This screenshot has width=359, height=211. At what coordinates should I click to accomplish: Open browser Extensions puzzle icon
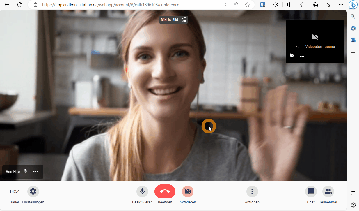coord(276,5)
